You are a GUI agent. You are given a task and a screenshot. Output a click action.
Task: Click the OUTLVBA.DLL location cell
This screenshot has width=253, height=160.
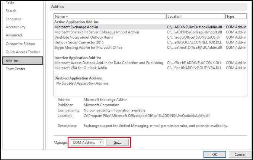coord(194,68)
